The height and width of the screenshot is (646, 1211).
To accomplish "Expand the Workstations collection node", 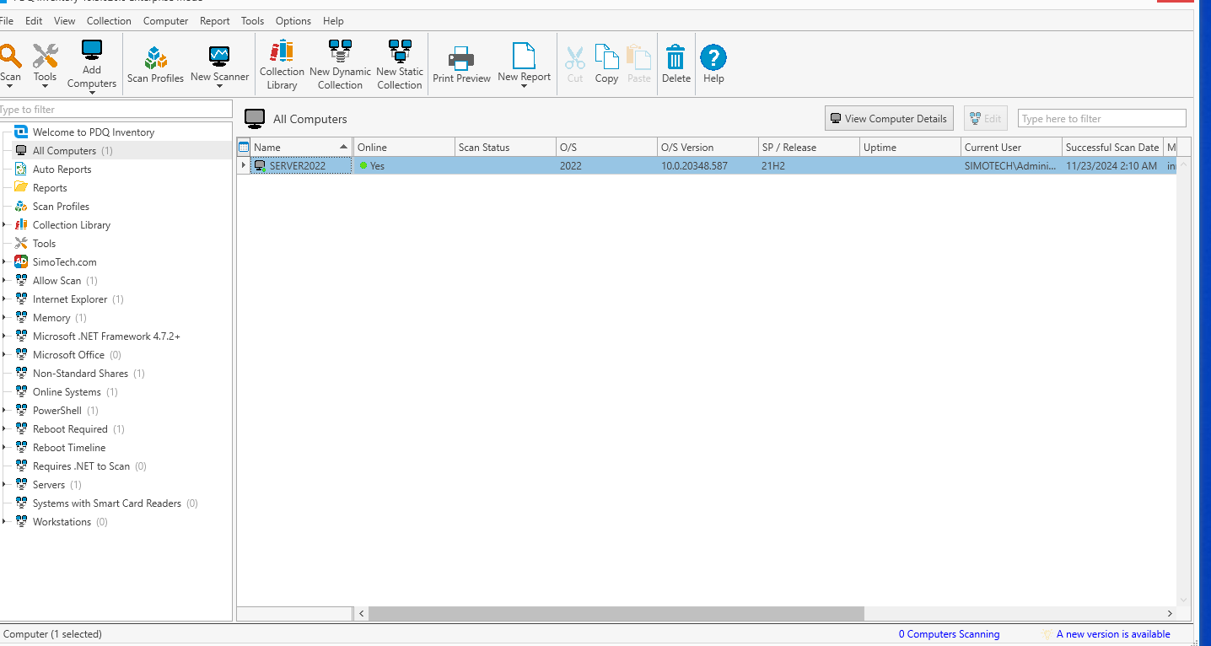I will pyautogui.click(x=4, y=522).
